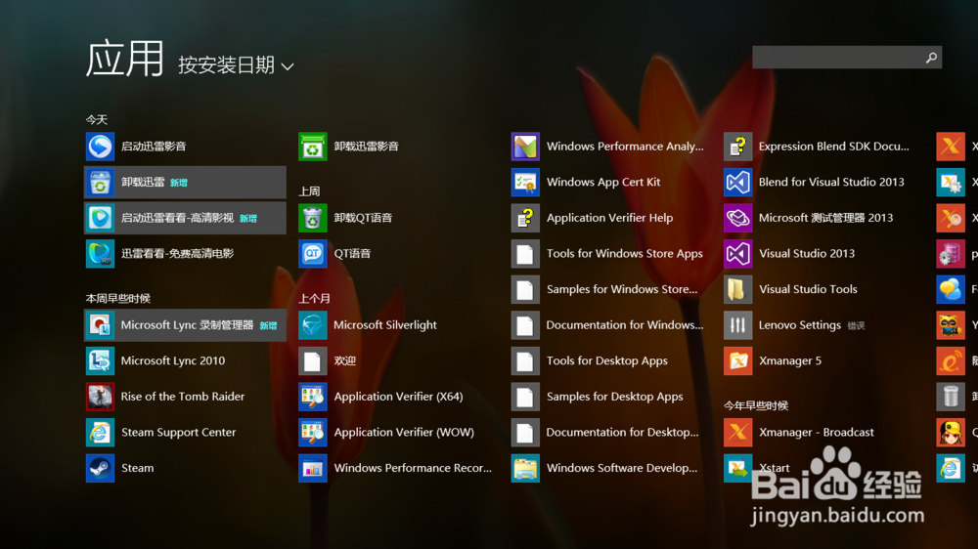The width and height of the screenshot is (978, 549).
Task: Open Lenovo Settings icon
Action: pyautogui.click(x=737, y=324)
